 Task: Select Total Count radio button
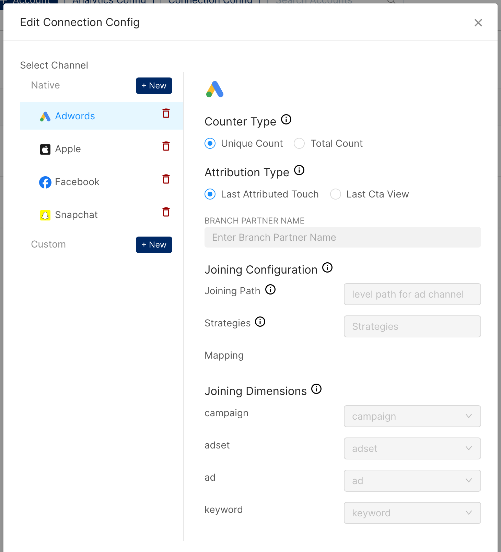(x=299, y=143)
